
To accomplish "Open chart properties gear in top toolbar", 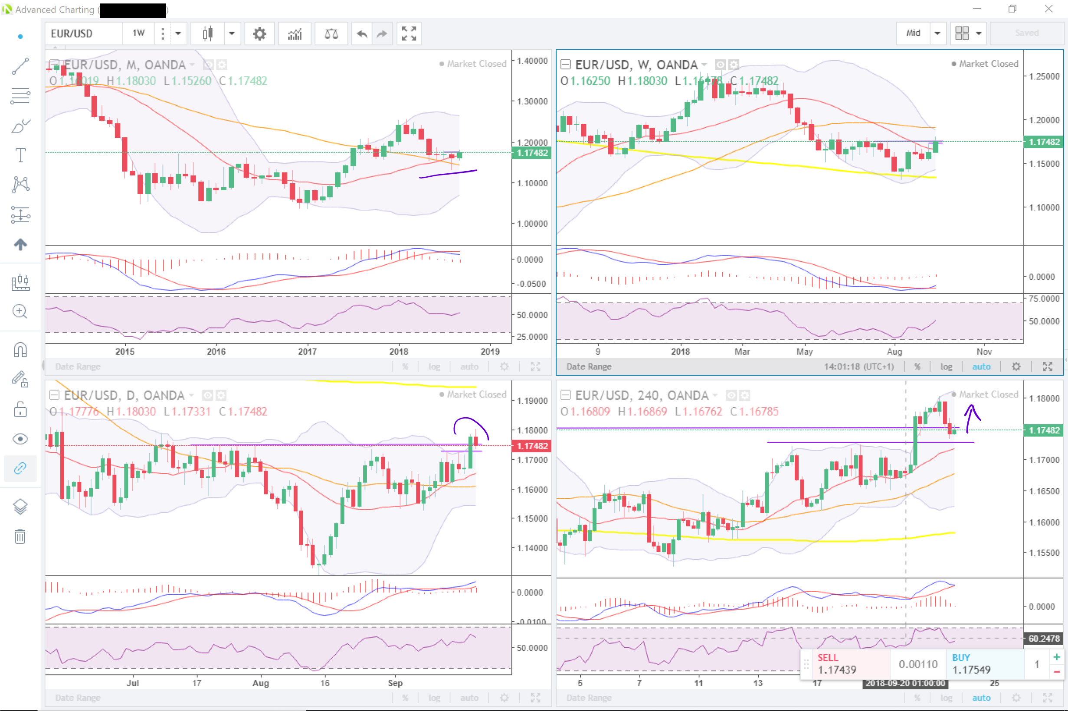I will pyautogui.click(x=259, y=33).
